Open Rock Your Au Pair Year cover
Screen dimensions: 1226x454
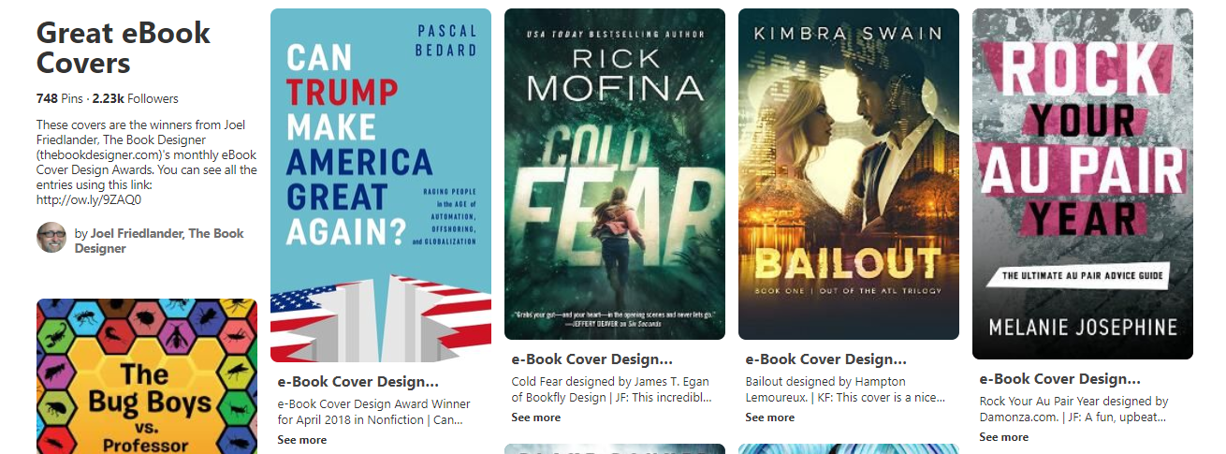(1083, 183)
